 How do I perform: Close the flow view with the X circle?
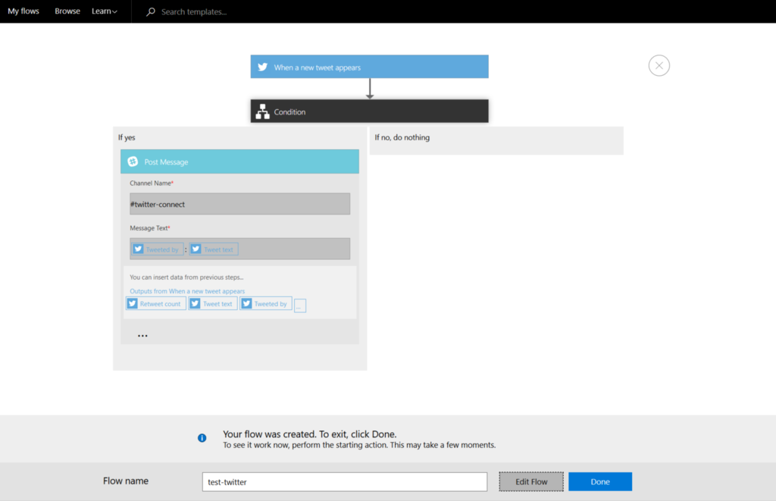(659, 65)
